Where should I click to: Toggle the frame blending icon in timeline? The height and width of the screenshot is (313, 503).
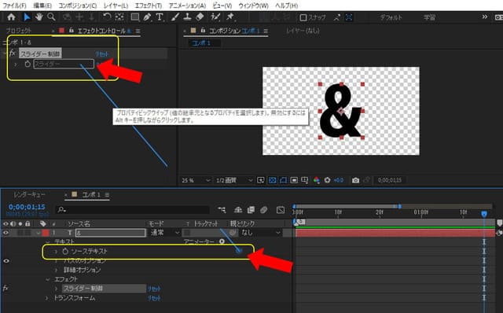coord(251,210)
